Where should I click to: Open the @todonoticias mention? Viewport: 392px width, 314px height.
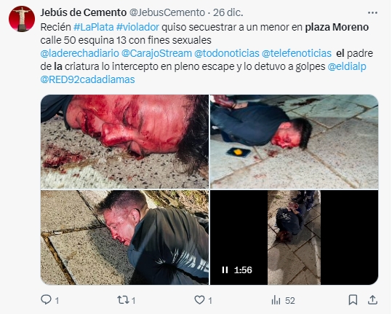(x=227, y=53)
